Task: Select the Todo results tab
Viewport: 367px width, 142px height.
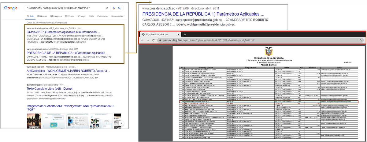Action: pyautogui.click(x=30, y=16)
